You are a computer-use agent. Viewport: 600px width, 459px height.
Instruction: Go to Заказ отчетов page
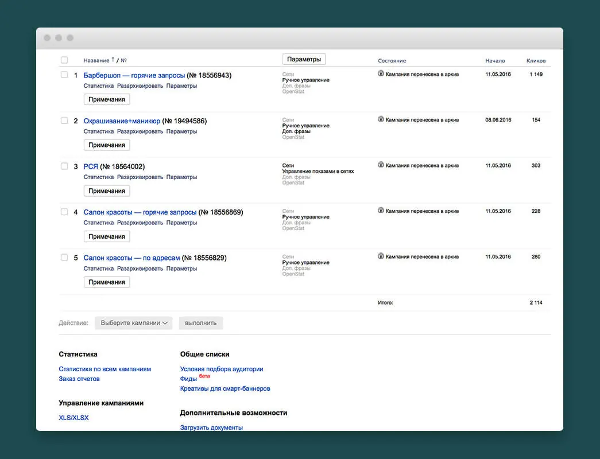[x=79, y=379]
